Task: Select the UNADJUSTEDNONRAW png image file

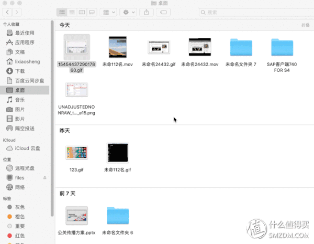Action: click(x=77, y=90)
